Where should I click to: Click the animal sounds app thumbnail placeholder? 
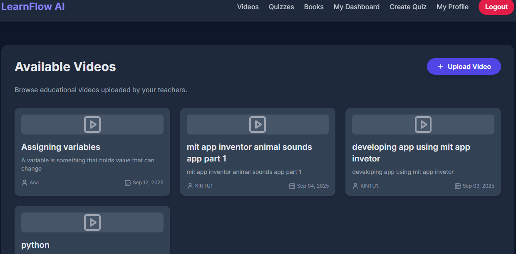pos(258,125)
